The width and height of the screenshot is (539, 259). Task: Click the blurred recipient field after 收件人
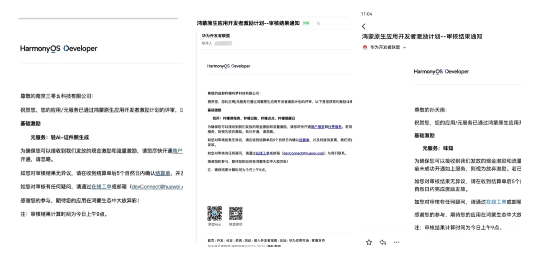tap(223, 43)
